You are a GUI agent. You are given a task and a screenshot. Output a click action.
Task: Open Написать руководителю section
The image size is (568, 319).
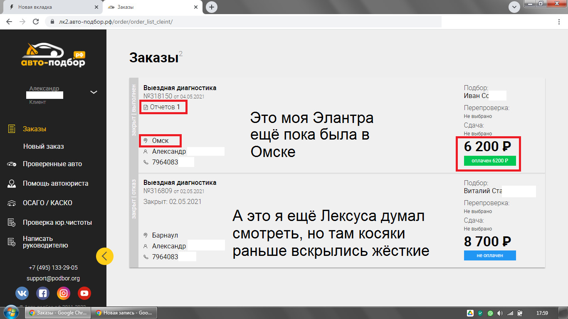45,242
